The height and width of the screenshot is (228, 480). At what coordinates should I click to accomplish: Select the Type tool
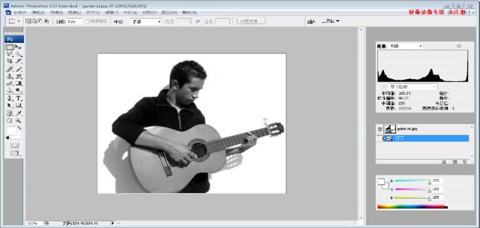[x=18, y=98]
